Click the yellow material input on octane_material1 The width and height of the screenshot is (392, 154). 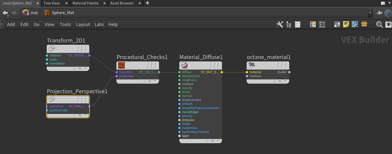(x=247, y=72)
